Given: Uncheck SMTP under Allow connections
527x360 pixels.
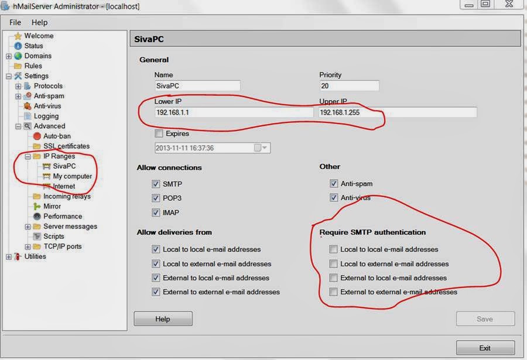Looking at the screenshot, I should tap(156, 184).
